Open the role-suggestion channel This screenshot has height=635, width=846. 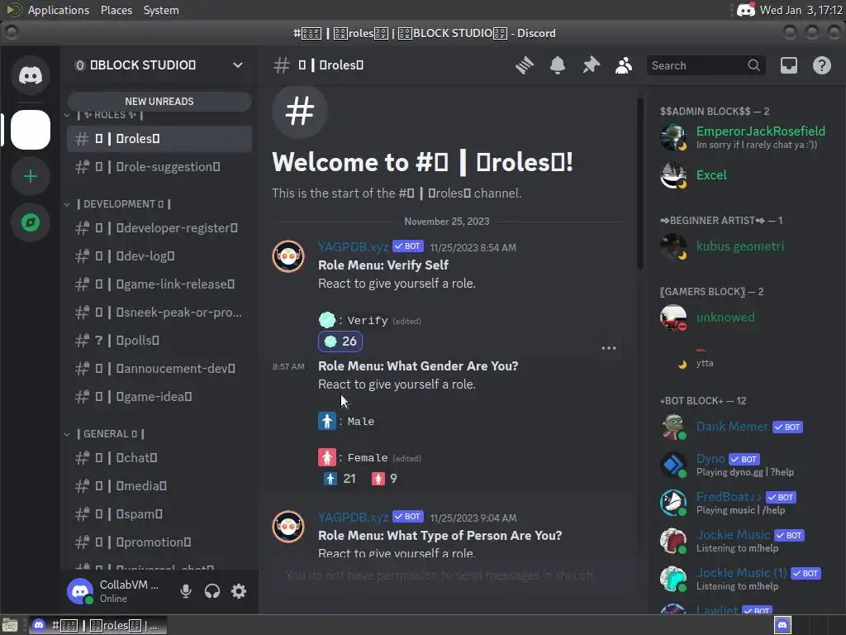click(159, 167)
